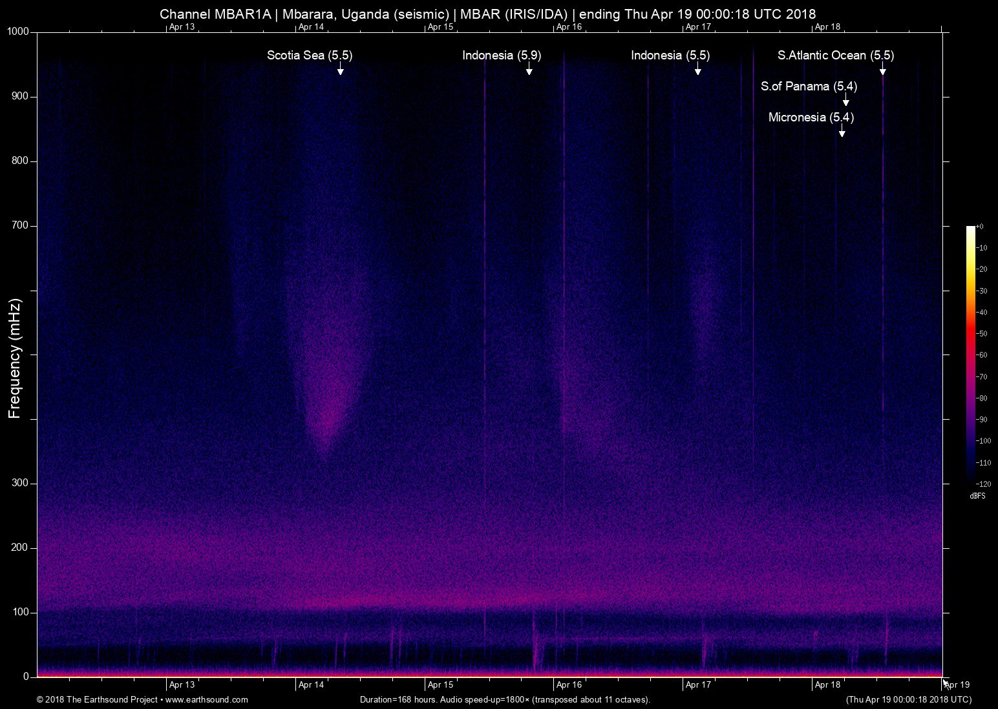
Task: Click the dBFS color scale bar
Action: [x=970, y=353]
